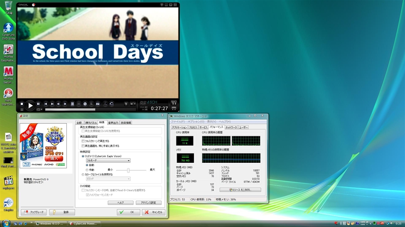Click the リソース モニタ(R) button

[240, 190]
